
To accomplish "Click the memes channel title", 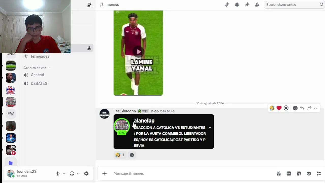I will coord(113,5).
